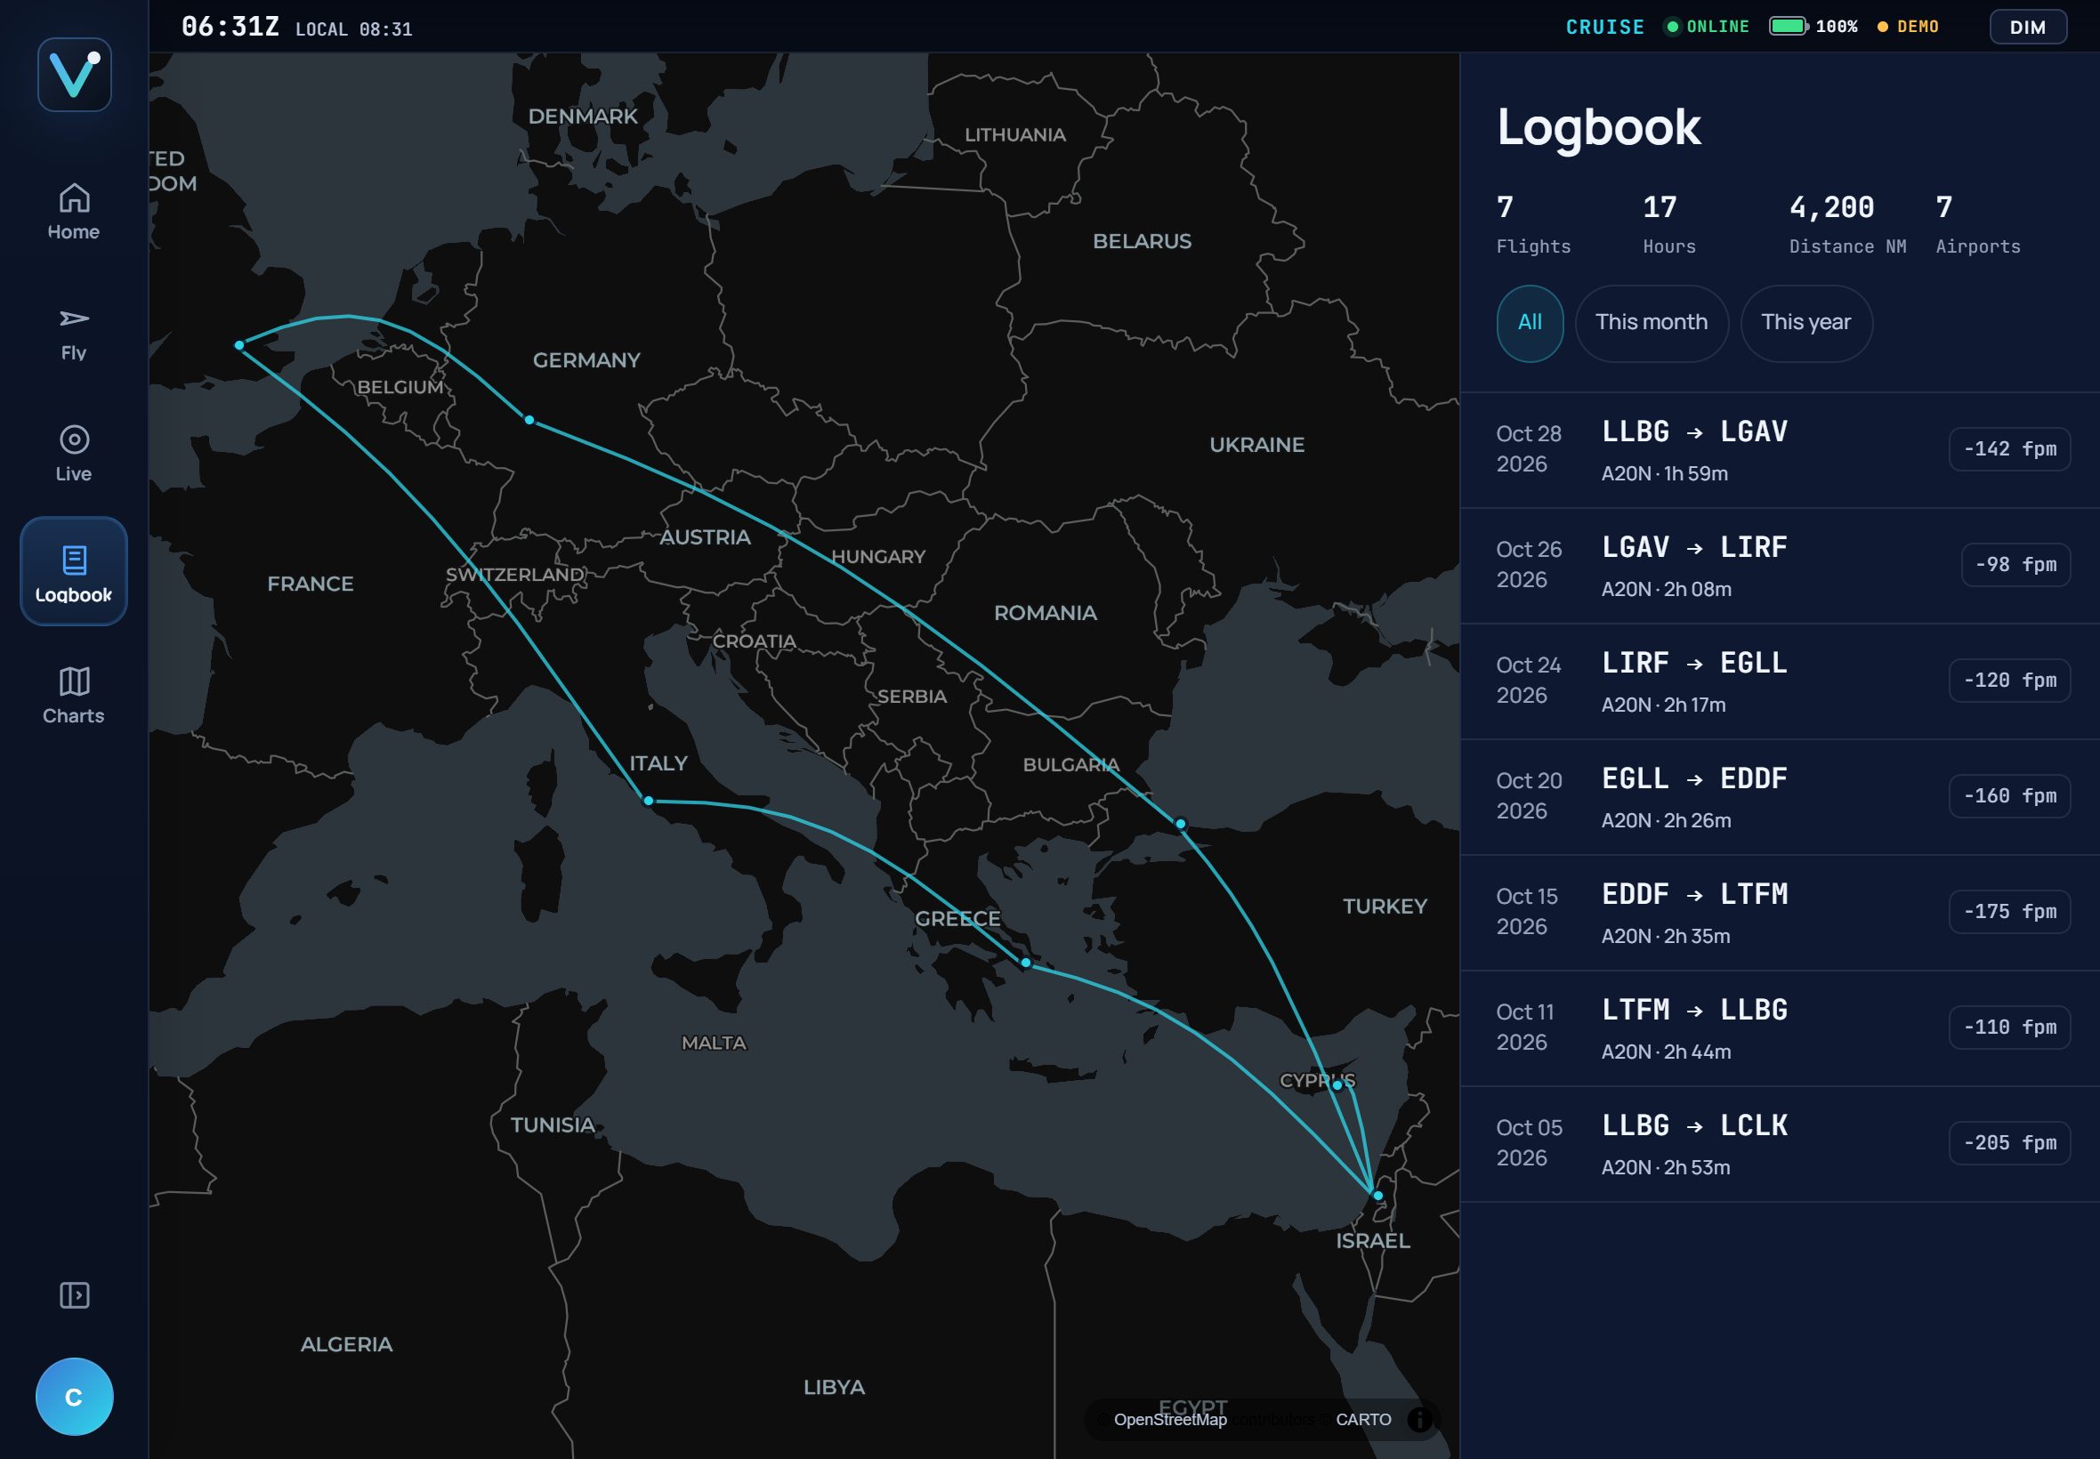
Task: Open the Live tracking page
Action: pos(74,455)
